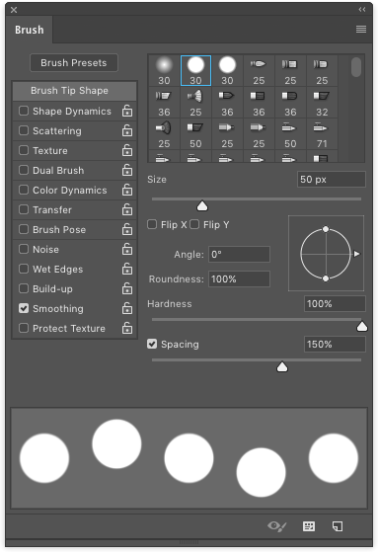378x554 pixels.
Task: Click the Brush Presets button
Action: click(74, 63)
